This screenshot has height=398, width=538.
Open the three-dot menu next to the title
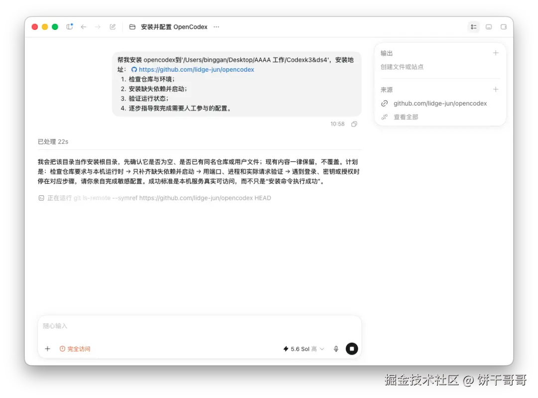pyautogui.click(x=216, y=27)
